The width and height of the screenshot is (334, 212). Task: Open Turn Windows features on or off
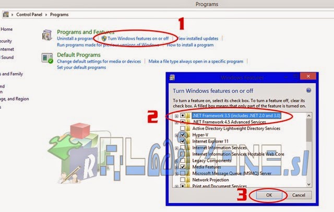[x=138, y=39]
